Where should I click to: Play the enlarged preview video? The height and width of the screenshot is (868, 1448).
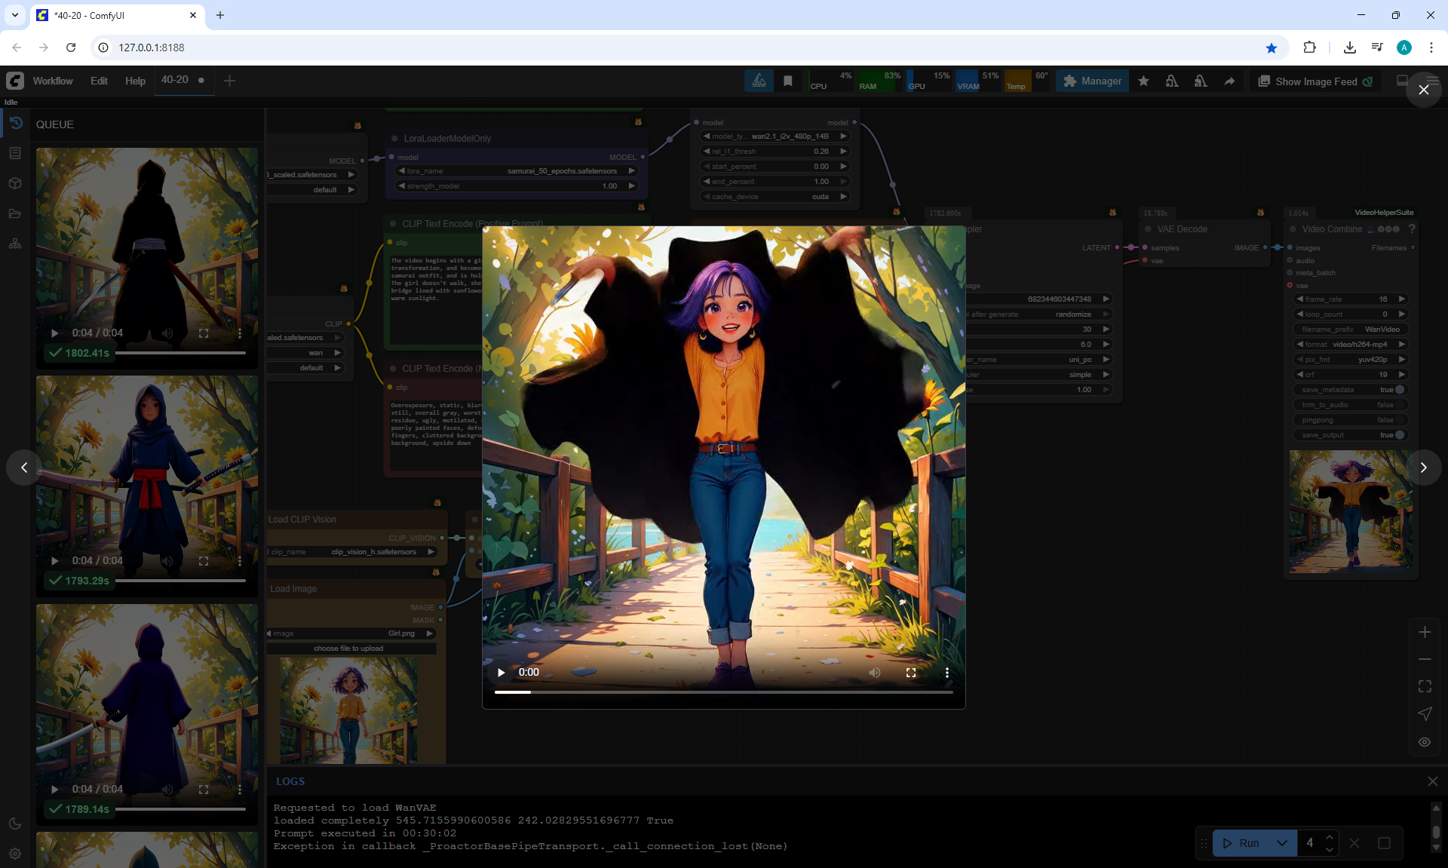click(x=501, y=673)
